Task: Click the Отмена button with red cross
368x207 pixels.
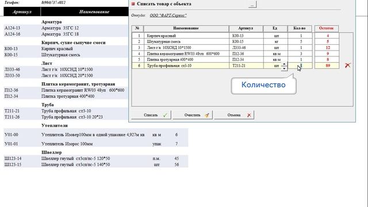Action: 234,115
